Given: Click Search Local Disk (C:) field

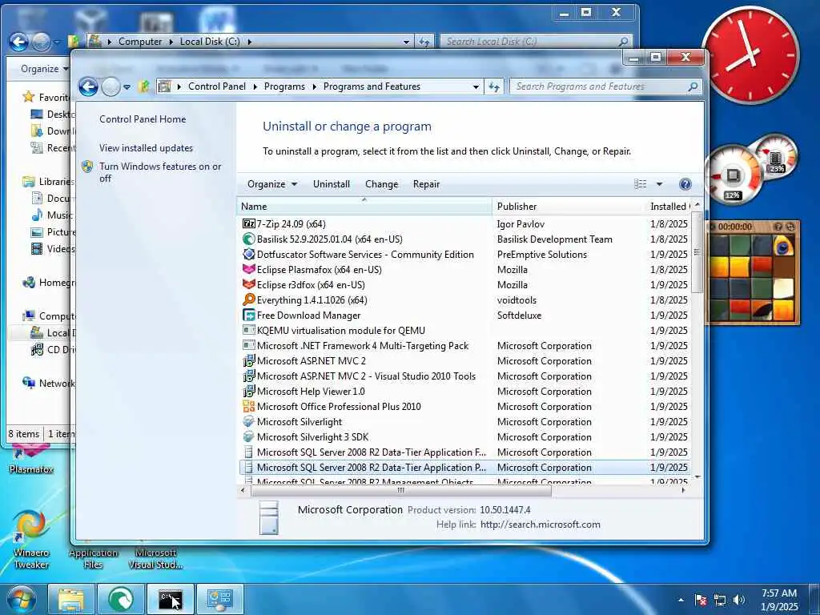Looking at the screenshot, I should (536, 42).
